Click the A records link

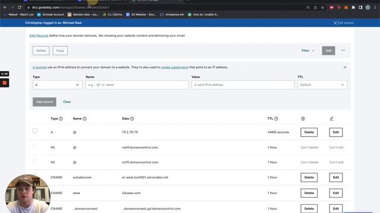pyautogui.click(x=40, y=67)
